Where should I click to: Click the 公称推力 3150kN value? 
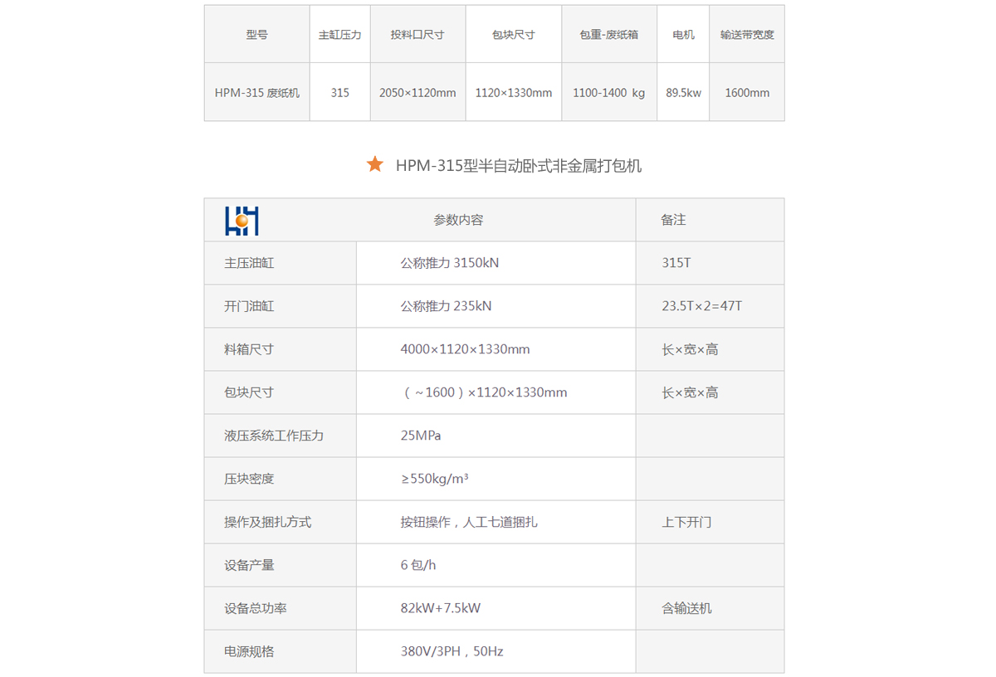pos(449,263)
